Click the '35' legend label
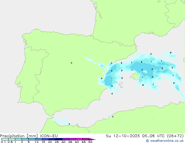The width and height of the screenshot is (185, 143). tap(70, 142)
